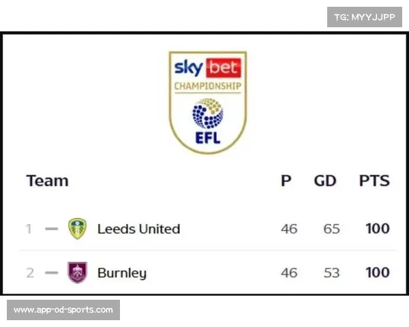
Task: Click the Sky Bet Championship EFL logo
Action: pos(208,102)
